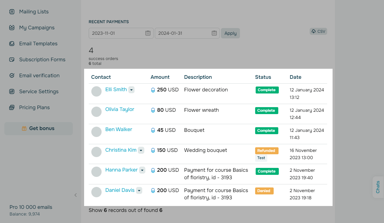Open Olivia Taylor contact link
384x223 pixels.
pyautogui.click(x=120, y=109)
